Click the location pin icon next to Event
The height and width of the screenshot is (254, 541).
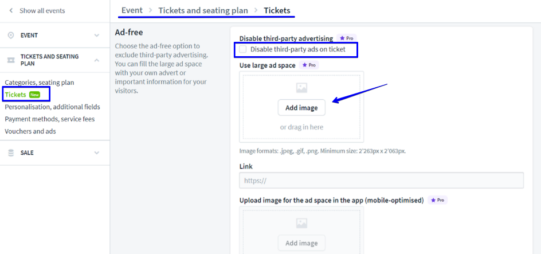tap(11, 36)
